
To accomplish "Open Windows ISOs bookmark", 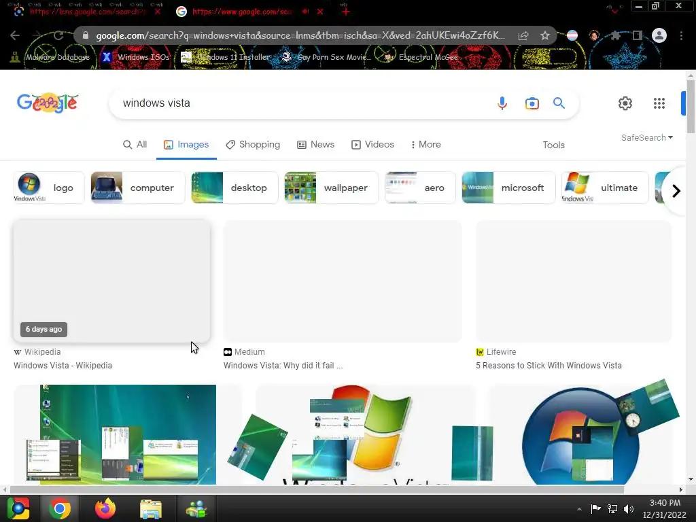I will (136, 57).
